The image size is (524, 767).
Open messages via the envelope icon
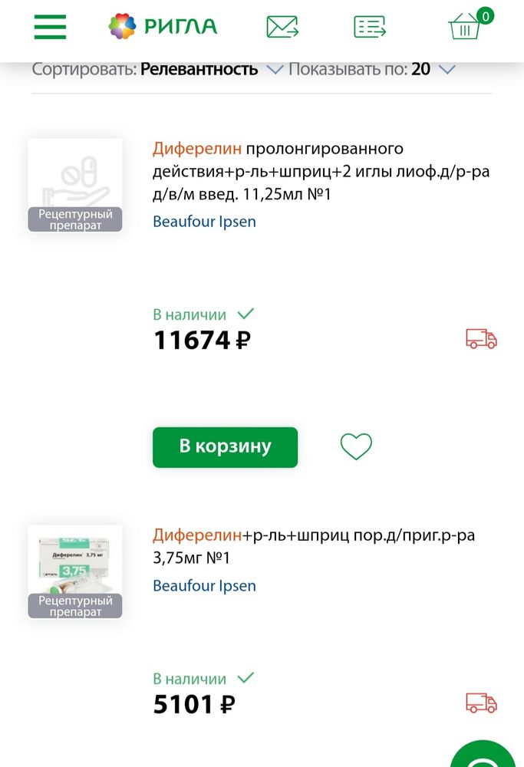pyautogui.click(x=282, y=25)
